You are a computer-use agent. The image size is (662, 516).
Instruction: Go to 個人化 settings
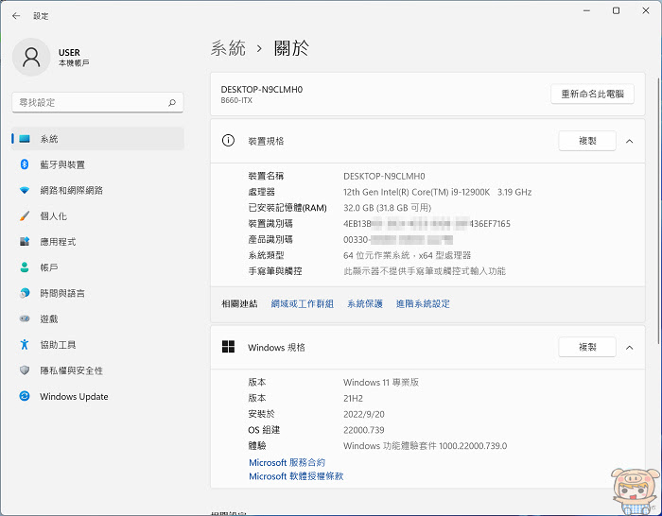(97, 216)
